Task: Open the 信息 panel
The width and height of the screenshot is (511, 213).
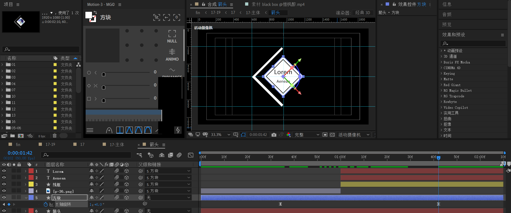Action: tap(447, 4)
